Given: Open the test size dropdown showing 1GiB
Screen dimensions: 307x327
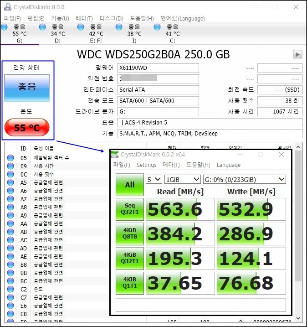Looking at the screenshot, I should [183, 179].
